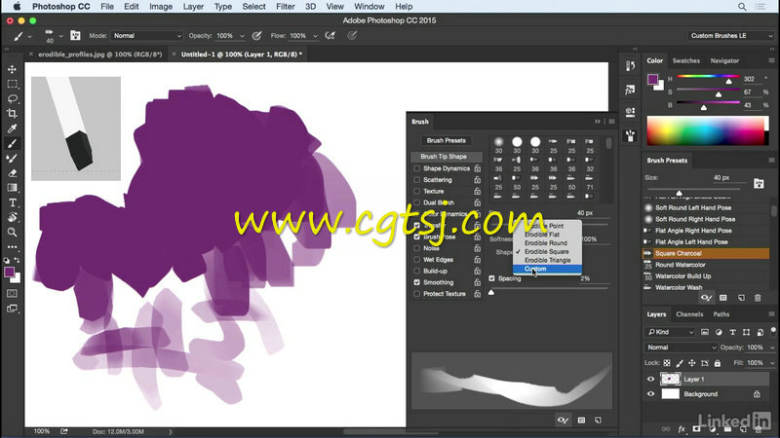Filter layers by type layers icon
780x438 pixels.
pos(732,332)
